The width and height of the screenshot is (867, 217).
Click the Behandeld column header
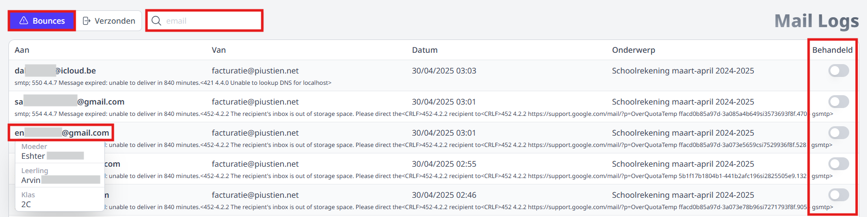tap(832, 50)
